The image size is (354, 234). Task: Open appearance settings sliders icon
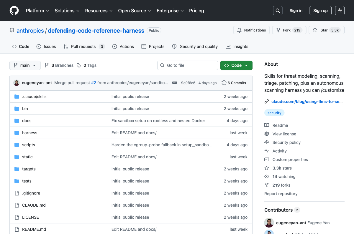(x=340, y=11)
